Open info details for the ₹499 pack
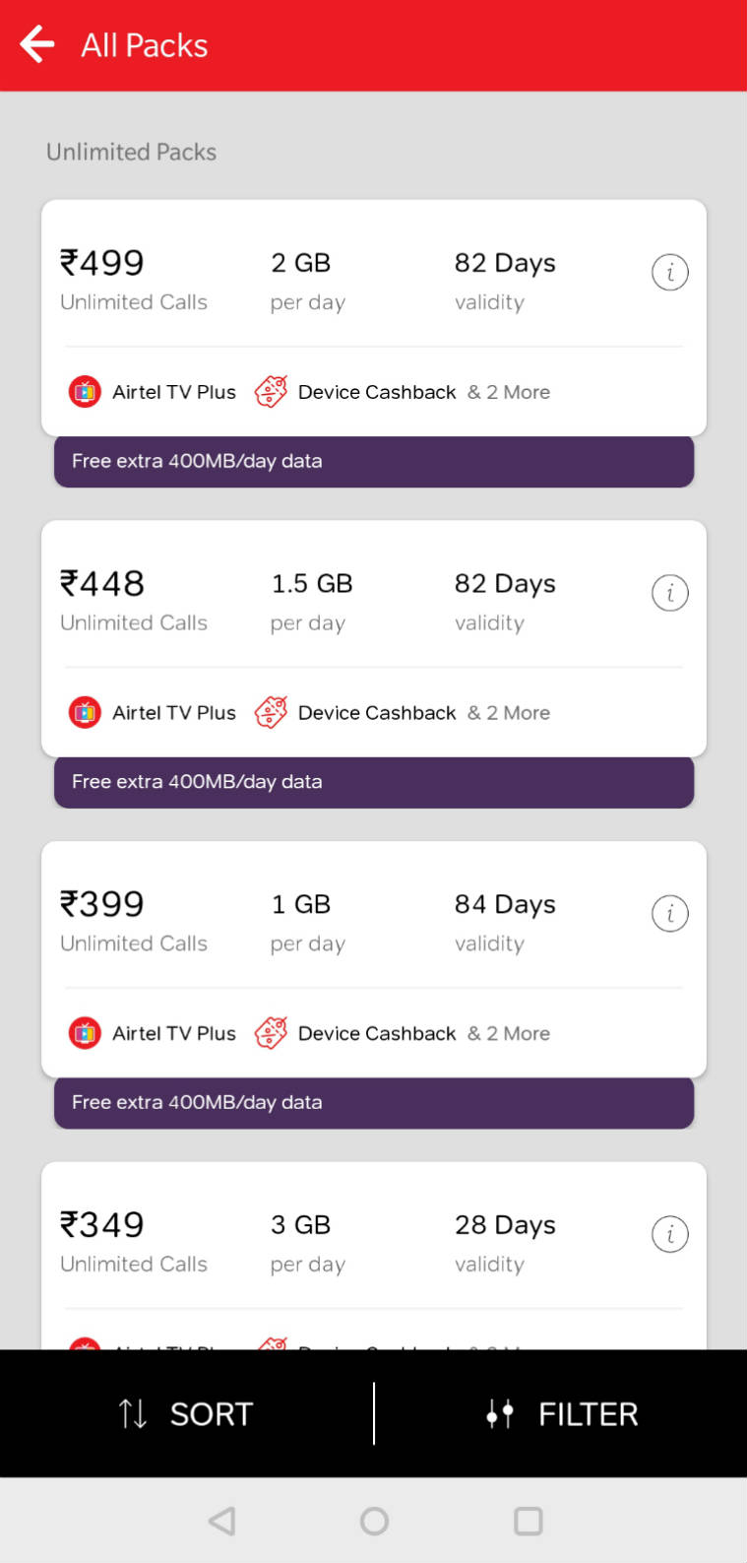 (670, 273)
